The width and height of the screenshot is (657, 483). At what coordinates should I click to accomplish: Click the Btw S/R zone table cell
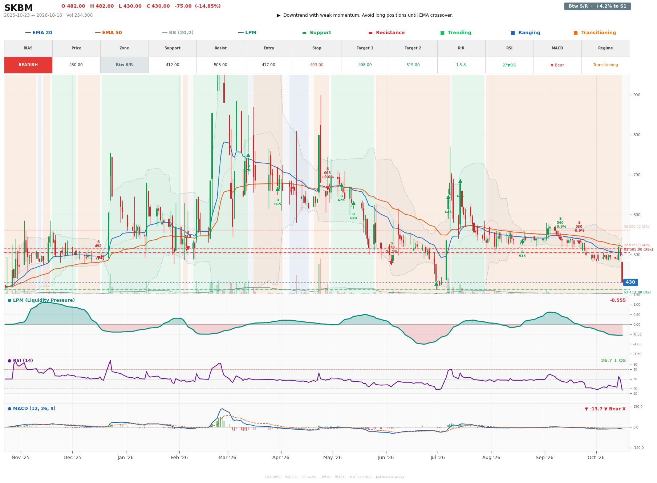tap(124, 65)
